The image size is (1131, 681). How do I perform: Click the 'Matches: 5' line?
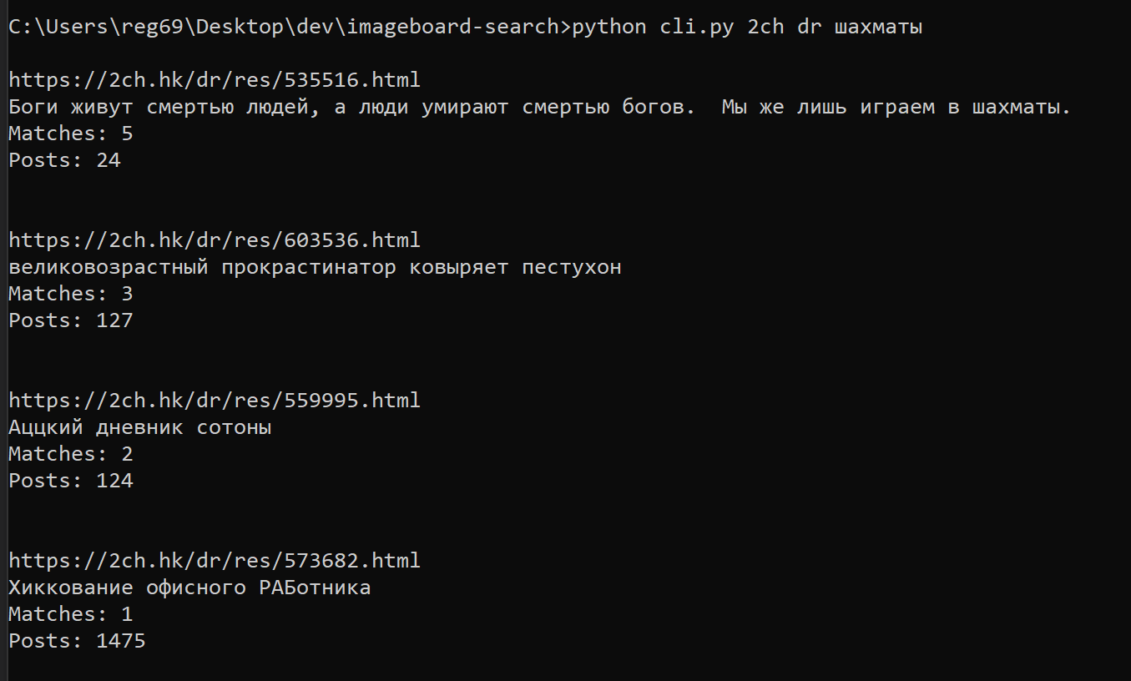tap(71, 134)
